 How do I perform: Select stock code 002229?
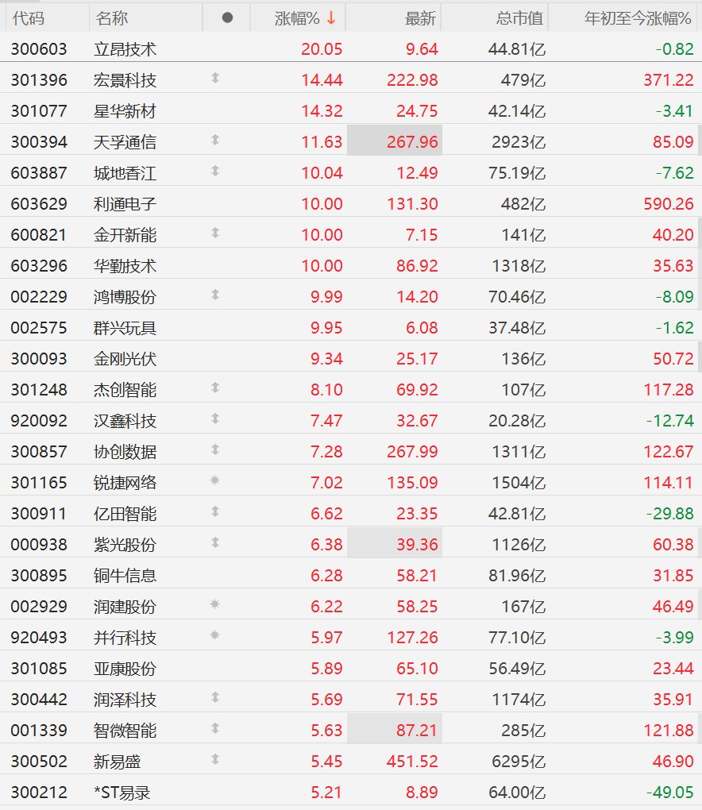[x=39, y=297]
